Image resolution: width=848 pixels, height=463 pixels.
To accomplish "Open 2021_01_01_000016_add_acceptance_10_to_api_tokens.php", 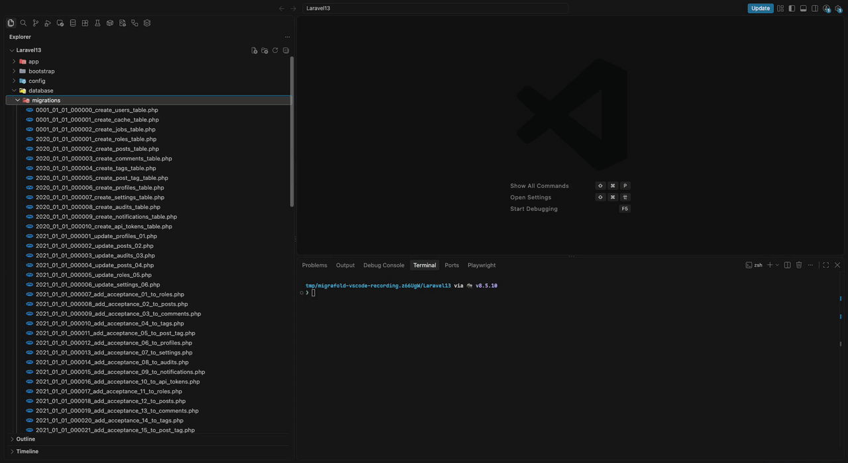I will pos(118,382).
